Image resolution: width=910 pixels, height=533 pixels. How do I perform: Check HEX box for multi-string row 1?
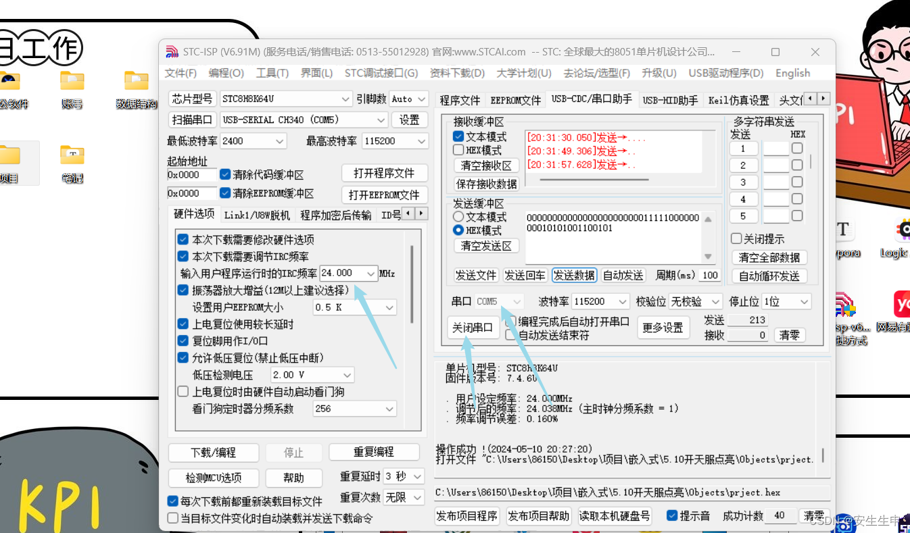(x=797, y=148)
